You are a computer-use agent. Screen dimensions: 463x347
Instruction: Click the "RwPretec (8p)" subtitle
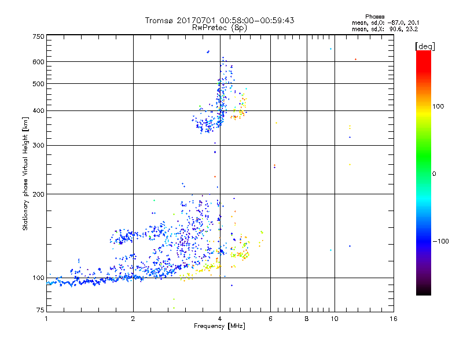(219, 28)
